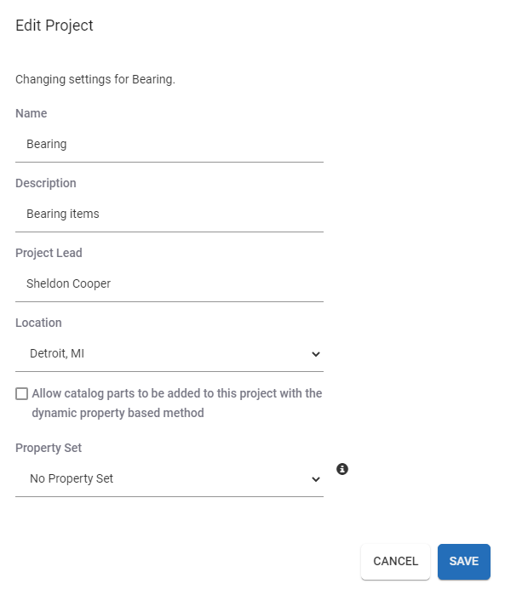Viewport: 505px width, 595px height.
Task: Click the info icon beside Property Set
Action: [342, 469]
